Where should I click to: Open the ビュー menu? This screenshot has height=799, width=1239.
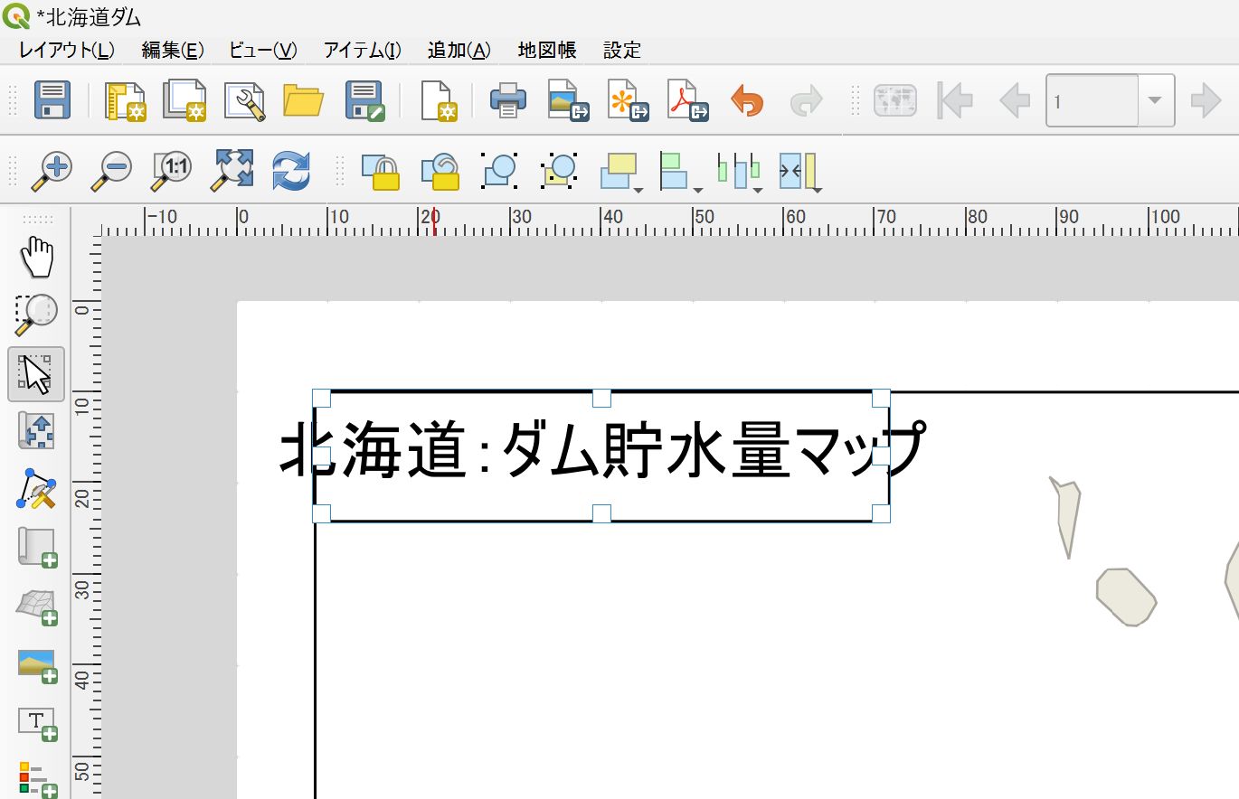tap(263, 51)
